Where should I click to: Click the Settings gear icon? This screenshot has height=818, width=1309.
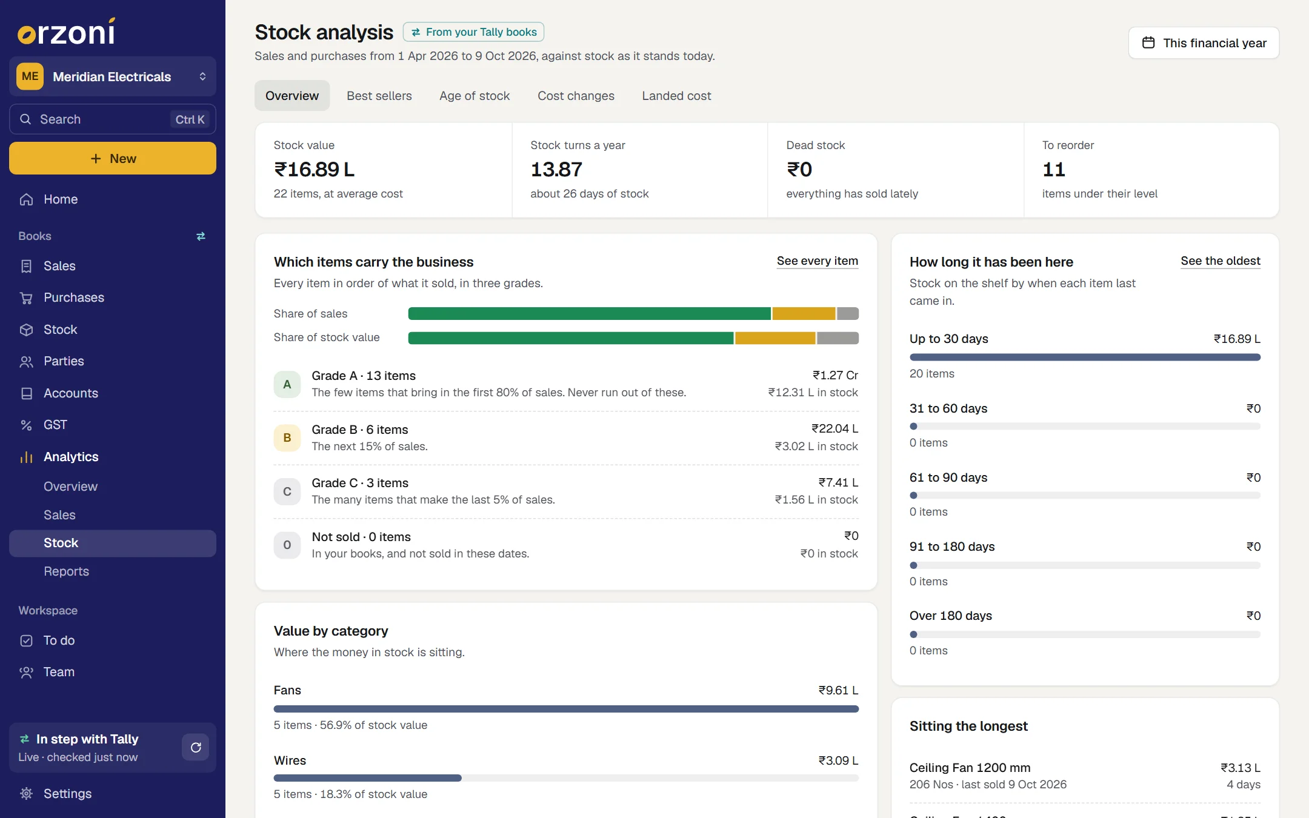point(26,794)
